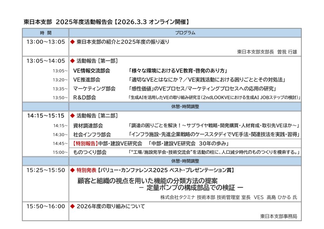Click the red diamond beside 2026年度の取り組みについて
This screenshot has width=324, height=229.
click(x=72, y=207)
